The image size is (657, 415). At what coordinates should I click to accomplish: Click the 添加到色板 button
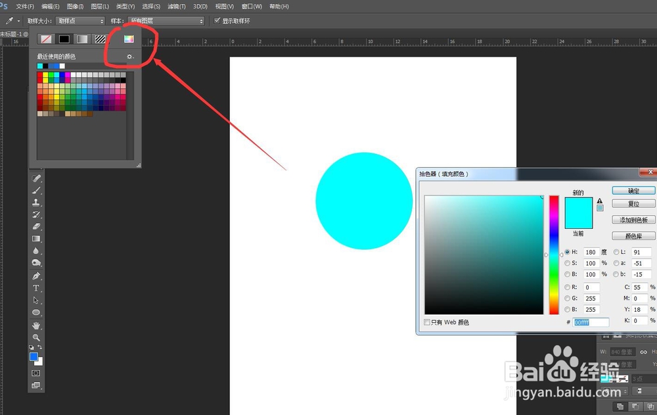(633, 220)
